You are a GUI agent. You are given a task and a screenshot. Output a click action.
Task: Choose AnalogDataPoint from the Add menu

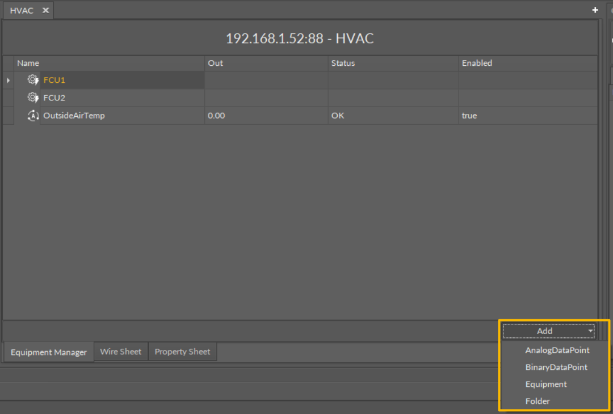point(557,350)
